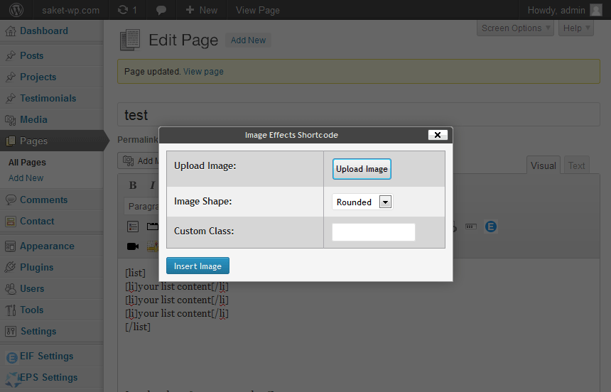Switch to the Visual editor tab

[x=544, y=165]
